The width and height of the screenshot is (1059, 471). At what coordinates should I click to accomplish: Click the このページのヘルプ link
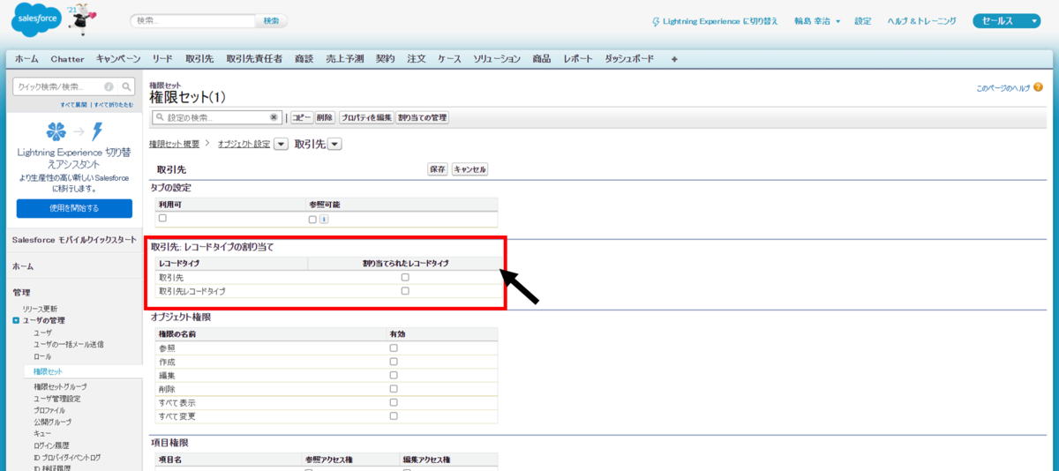point(1003,88)
